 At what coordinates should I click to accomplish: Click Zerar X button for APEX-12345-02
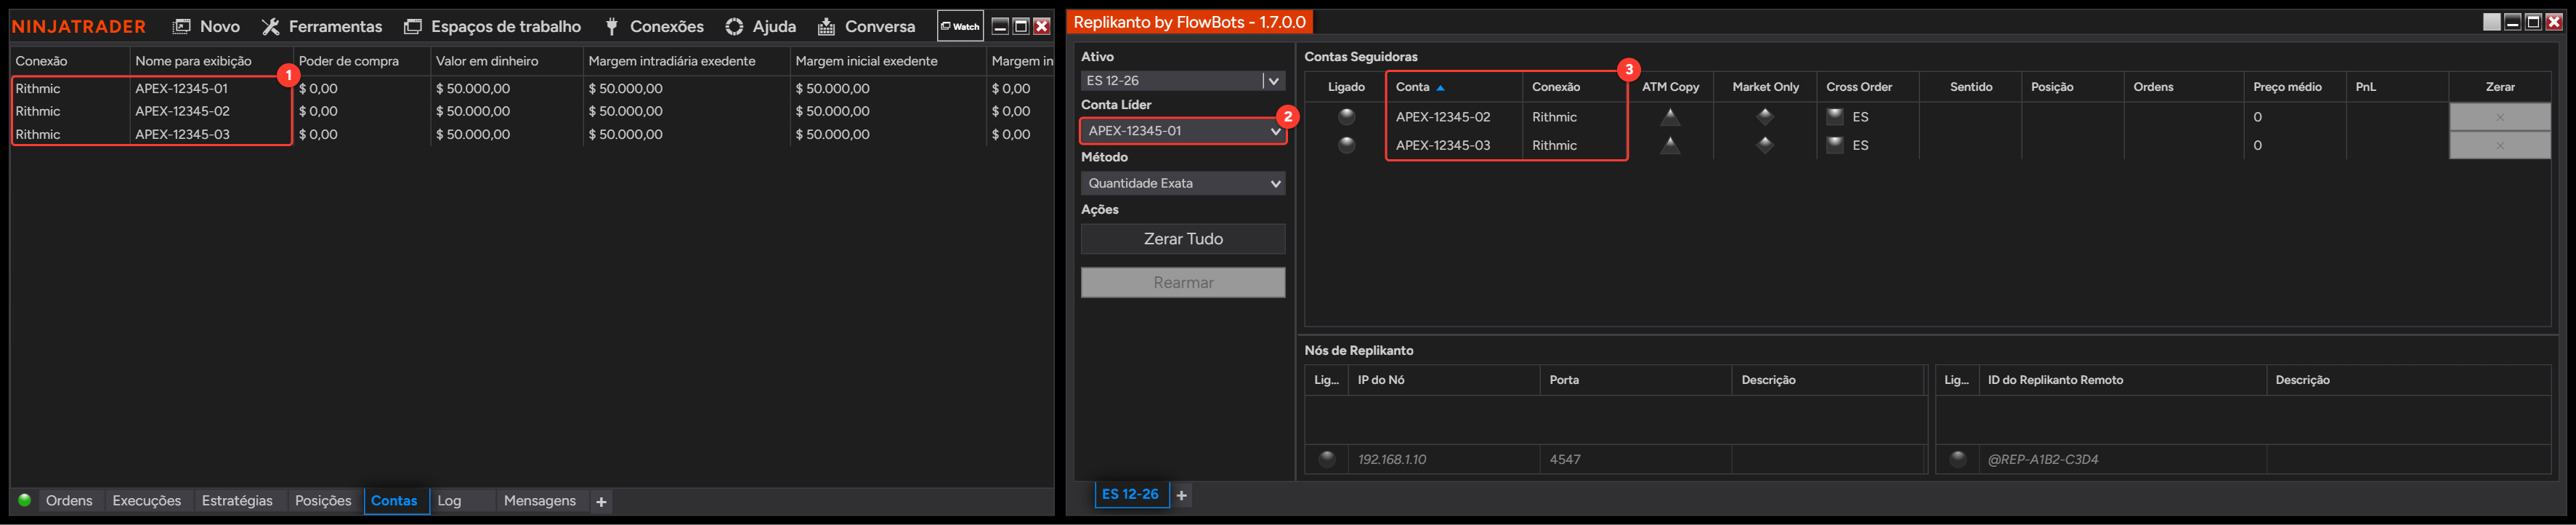click(x=2499, y=117)
